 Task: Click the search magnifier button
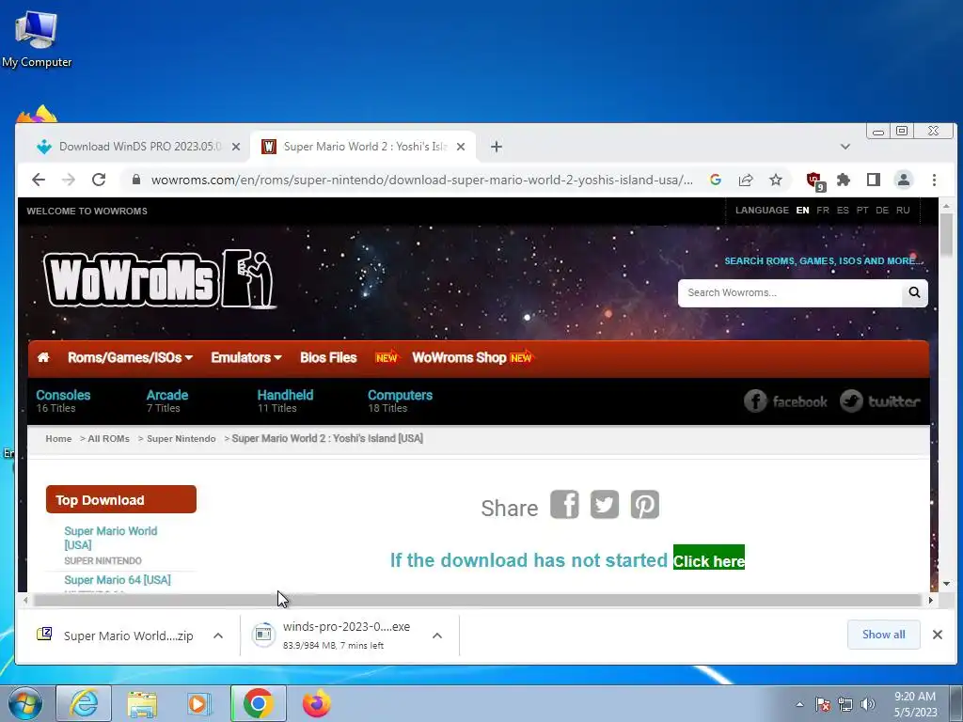(x=914, y=293)
